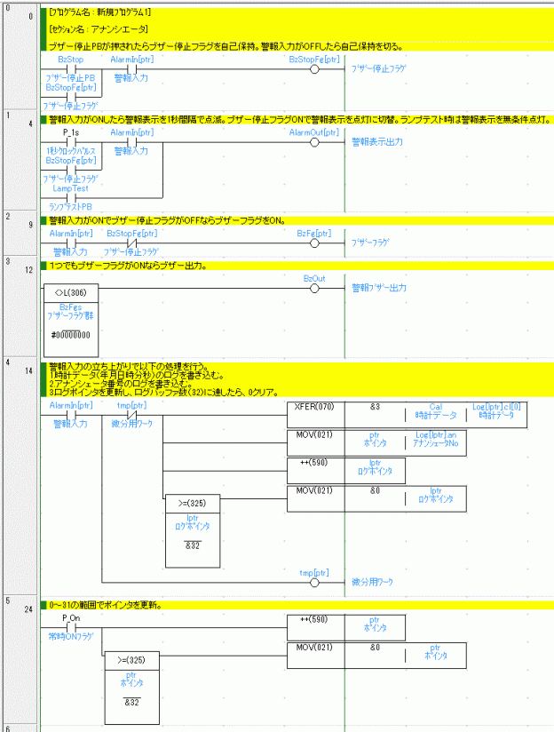
Task: Select the LampTest contact
Action: [71, 197]
